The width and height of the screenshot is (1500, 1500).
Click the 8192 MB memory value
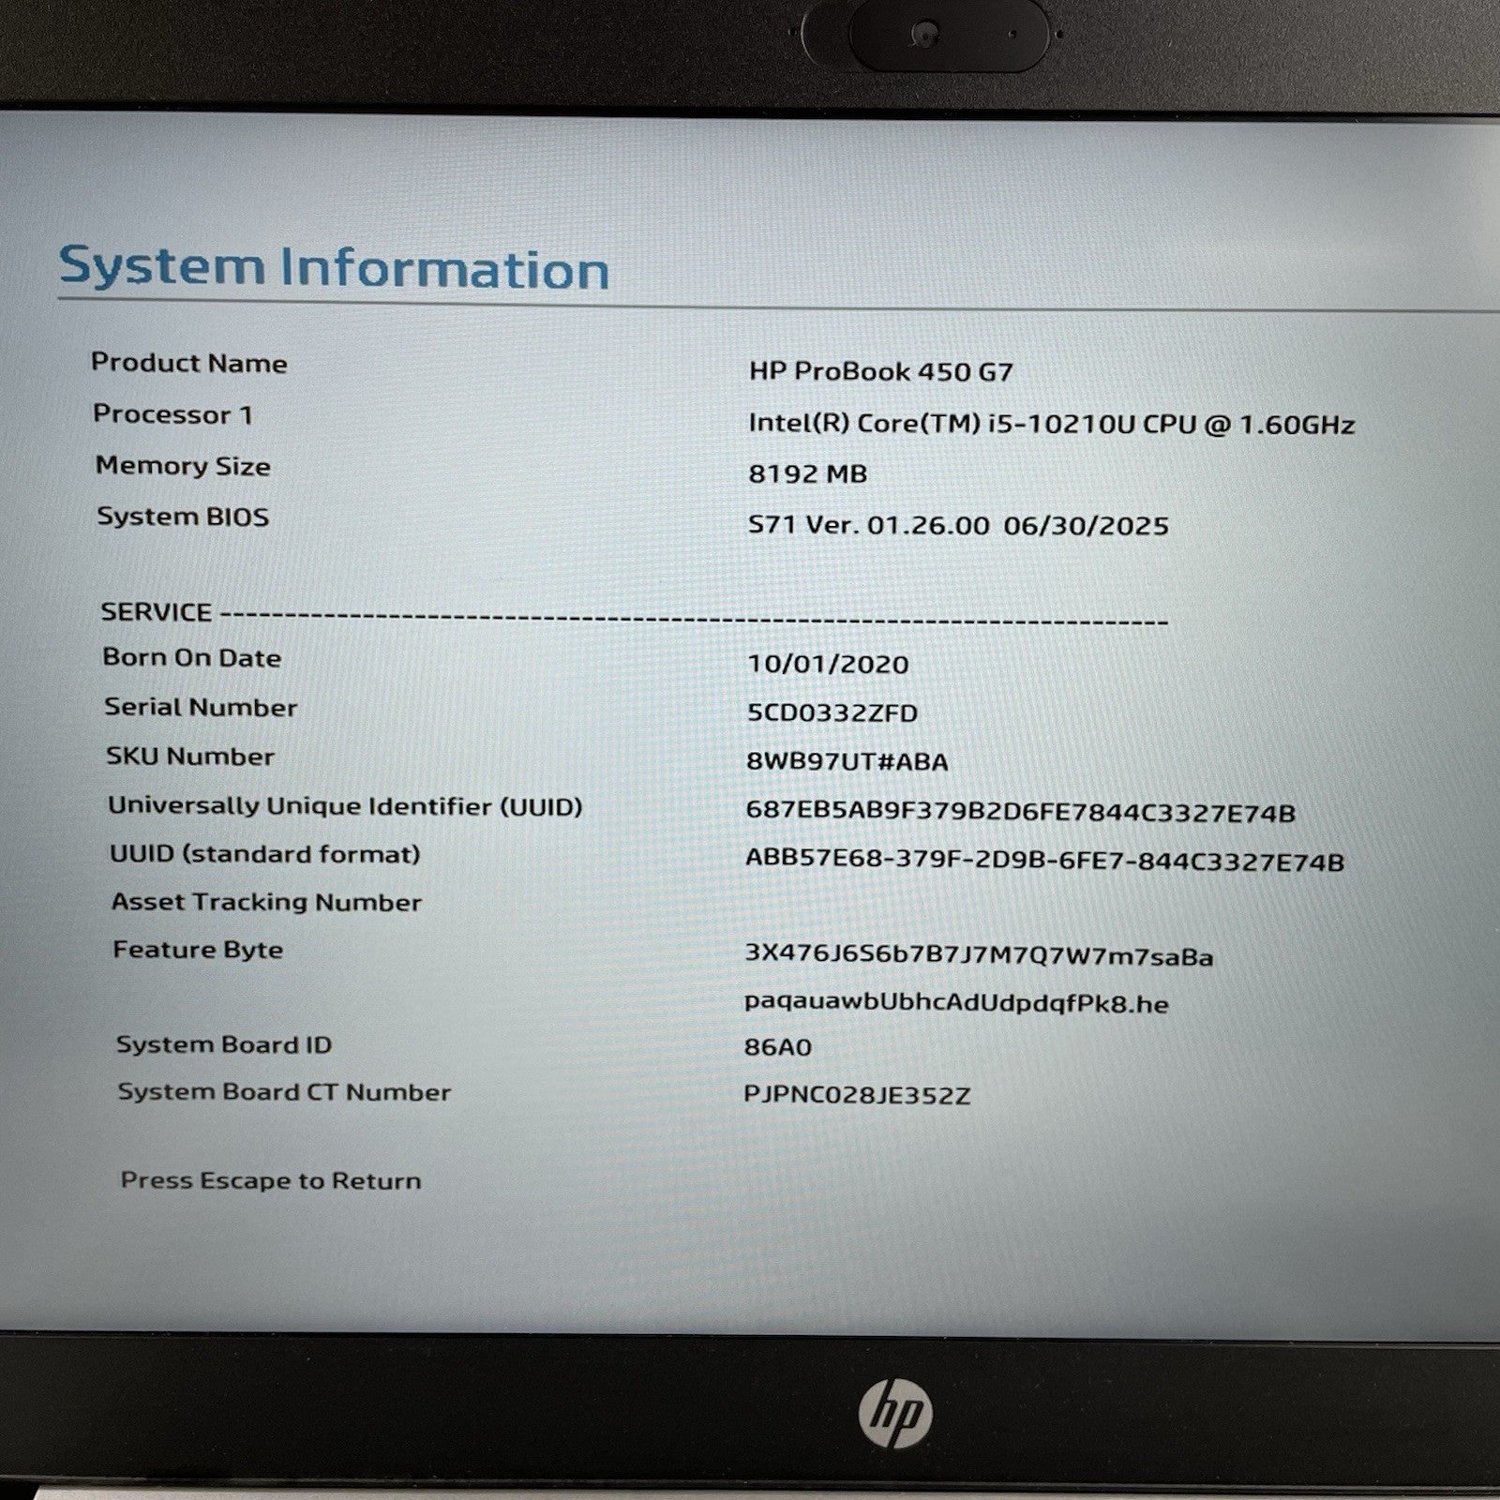[x=807, y=474]
